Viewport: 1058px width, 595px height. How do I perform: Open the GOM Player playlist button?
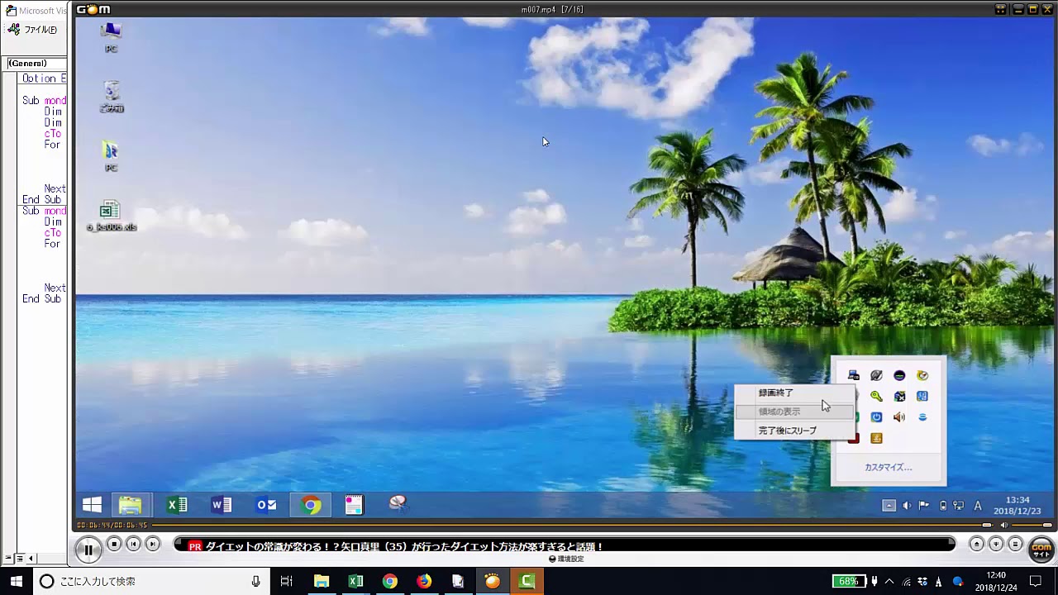coord(1015,544)
